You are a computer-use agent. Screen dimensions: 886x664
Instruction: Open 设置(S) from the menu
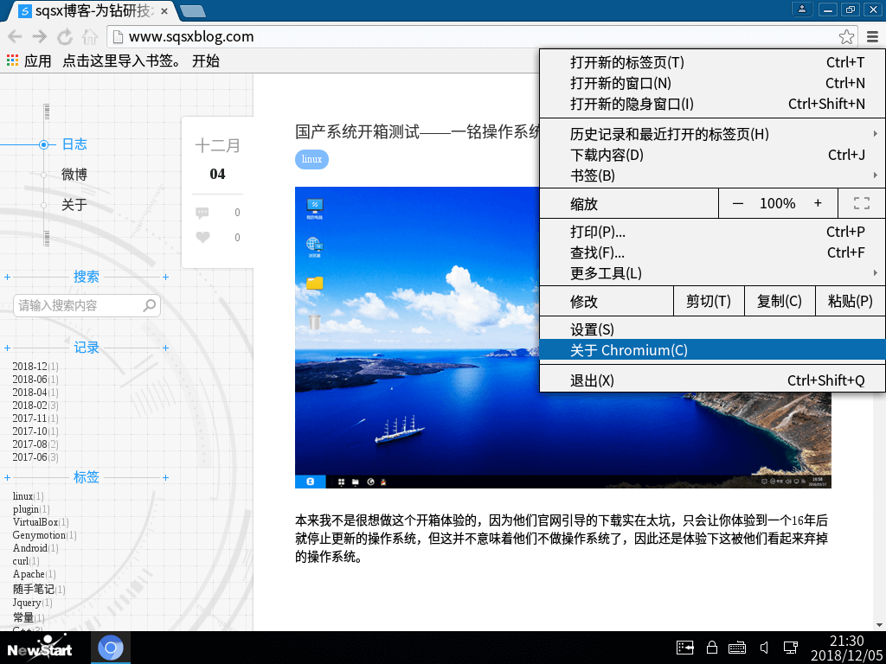tap(712, 329)
